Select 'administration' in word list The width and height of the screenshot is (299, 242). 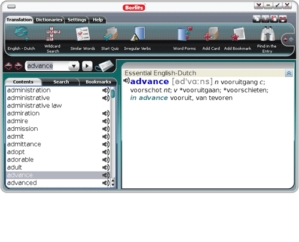[x=29, y=90]
